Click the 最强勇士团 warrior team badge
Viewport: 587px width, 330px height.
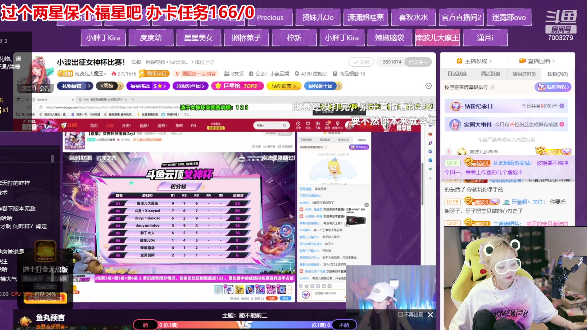tap(321, 86)
